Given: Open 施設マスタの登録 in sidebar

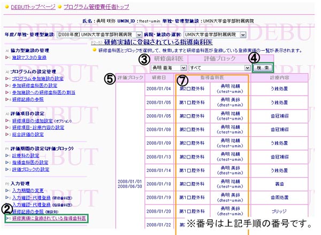Looking at the screenshot, I should click(29, 57).
